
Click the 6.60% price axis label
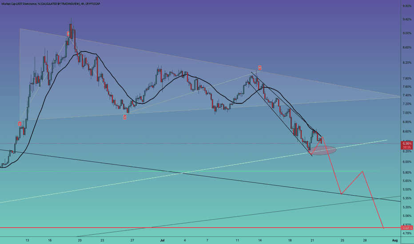coord(407,131)
